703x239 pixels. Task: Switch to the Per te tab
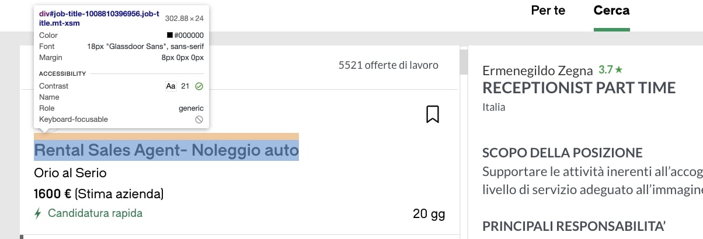[548, 10]
